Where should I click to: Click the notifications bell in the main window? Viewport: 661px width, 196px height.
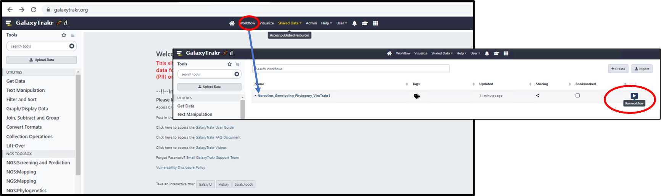[x=355, y=23]
